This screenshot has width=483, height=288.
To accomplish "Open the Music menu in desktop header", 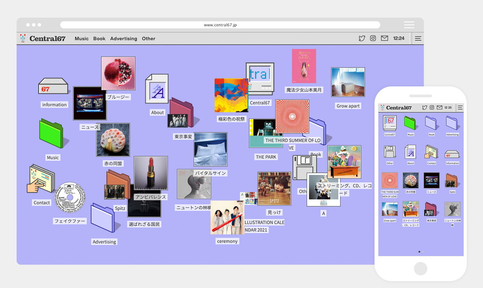I will coord(81,39).
